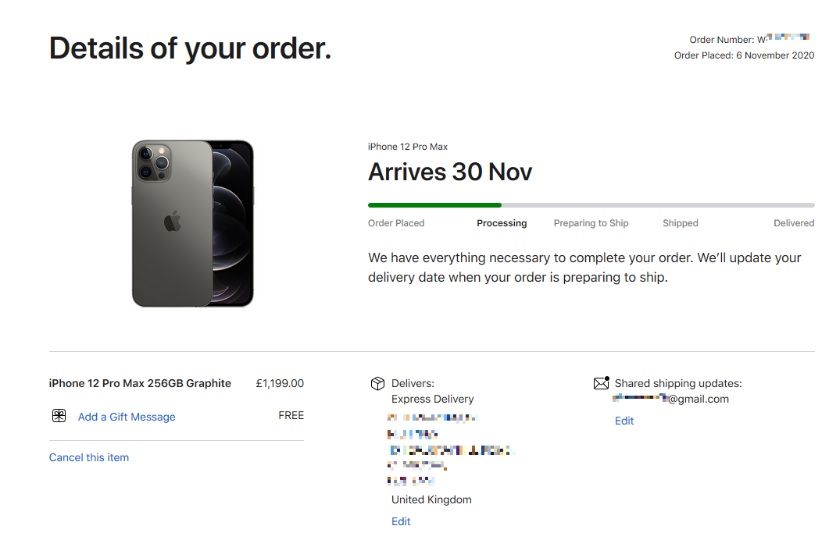This screenshot has width=829, height=540.
Task: Click the Shipped stage label
Action: [x=680, y=223]
